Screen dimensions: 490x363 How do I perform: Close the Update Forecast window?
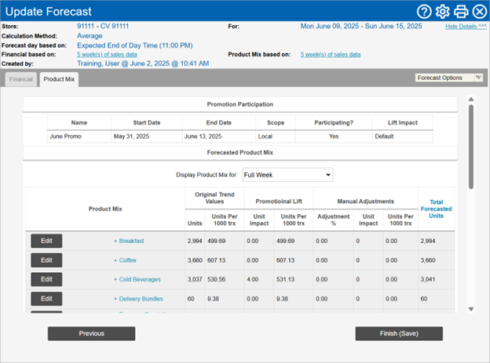pyautogui.click(x=479, y=12)
